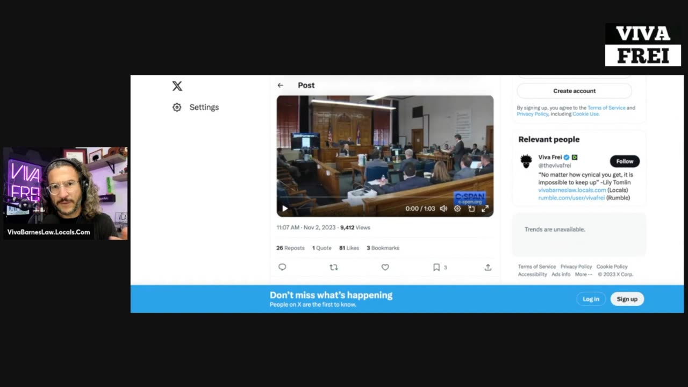
Task: Open video settings gear
Action: tap(457, 209)
